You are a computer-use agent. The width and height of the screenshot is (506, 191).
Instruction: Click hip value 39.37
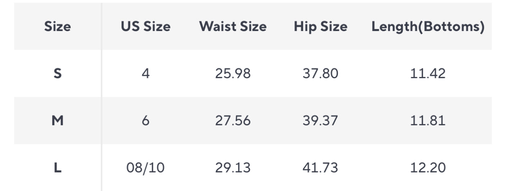coord(320,121)
